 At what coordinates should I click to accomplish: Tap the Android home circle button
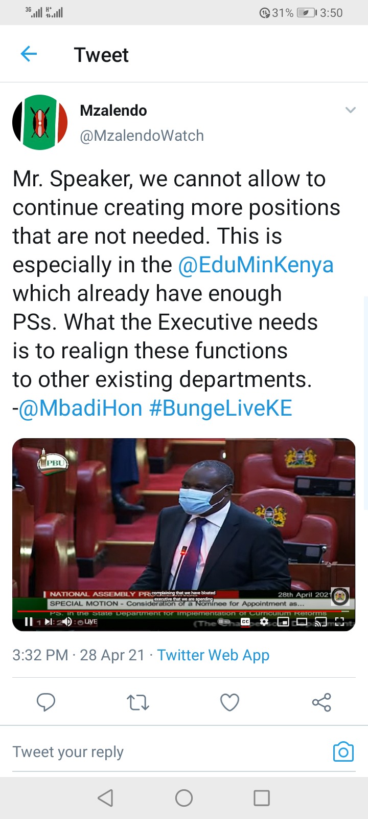click(x=184, y=798)
